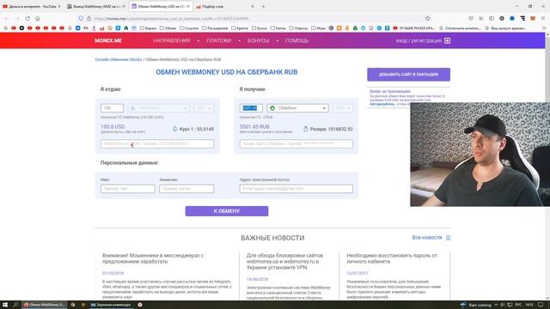Click the browser back arrow
550x309 pixels.
tap(7, 18)
